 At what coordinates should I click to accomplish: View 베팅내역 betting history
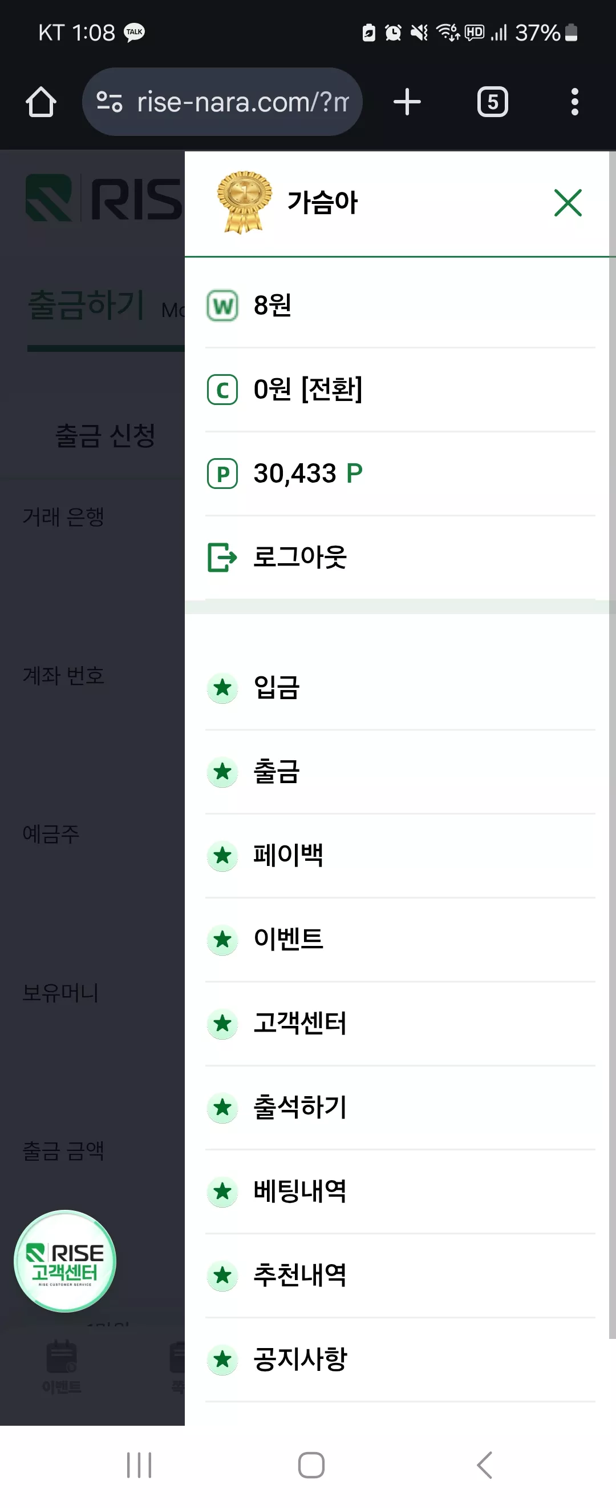coord(400,1192)
